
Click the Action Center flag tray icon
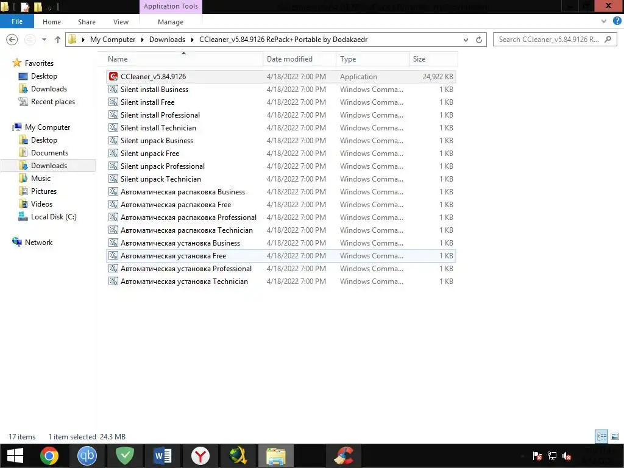pos(537,456)
